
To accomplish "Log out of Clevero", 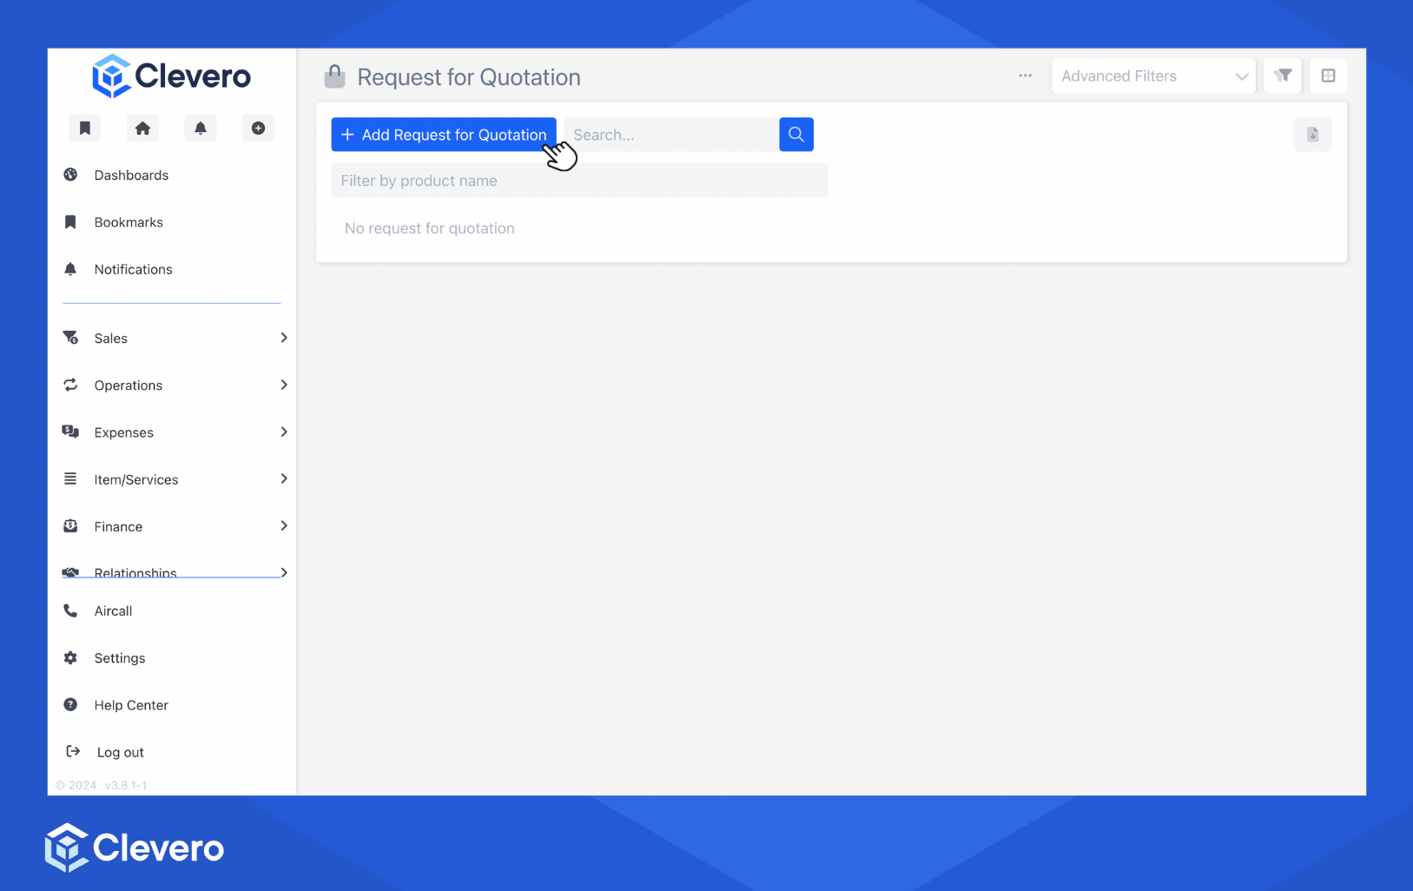I will (121, 752).
